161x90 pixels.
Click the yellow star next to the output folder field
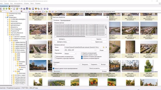[x=104, y=47]
